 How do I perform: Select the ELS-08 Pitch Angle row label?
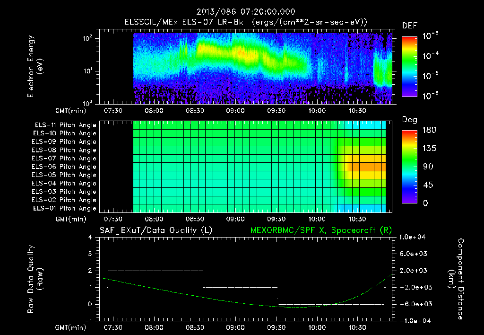64,150
